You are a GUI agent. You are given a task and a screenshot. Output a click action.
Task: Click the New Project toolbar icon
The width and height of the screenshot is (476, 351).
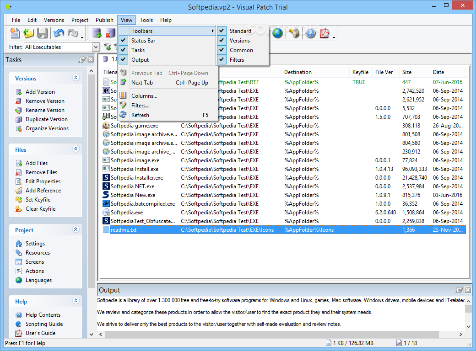[15, 33]
